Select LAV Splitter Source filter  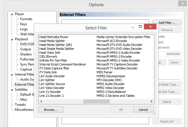pyautogui.click(x=52, y=84)
